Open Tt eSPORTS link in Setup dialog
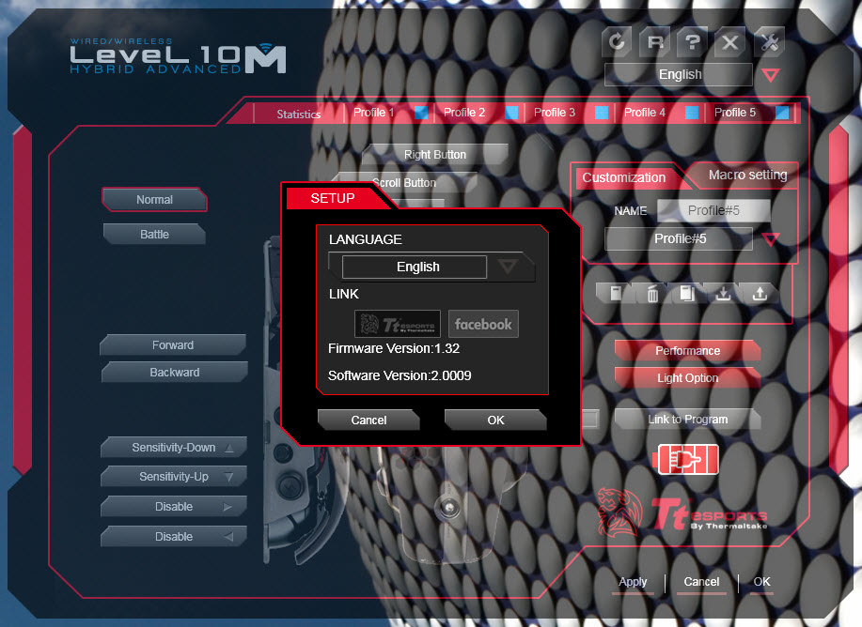This screenshot has height=627, width=862. (x=398, y=324)
